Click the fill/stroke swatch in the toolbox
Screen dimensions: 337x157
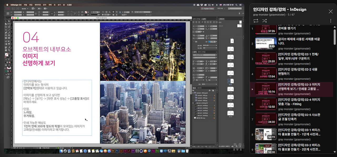tap(7, 55)
